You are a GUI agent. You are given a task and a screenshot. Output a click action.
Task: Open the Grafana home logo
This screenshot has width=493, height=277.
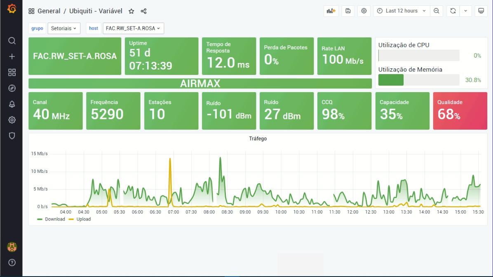(12, 9)
